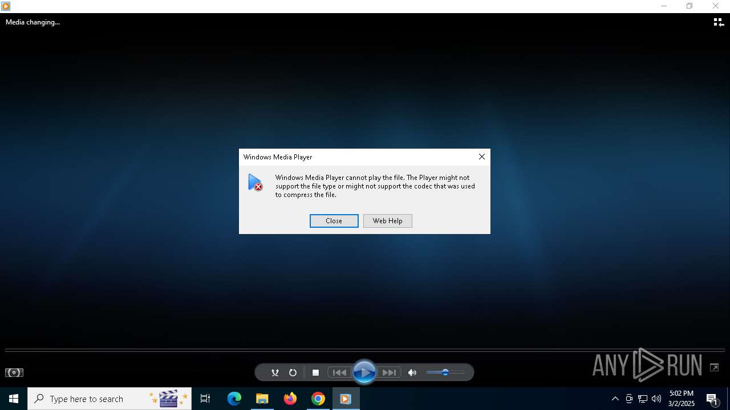View full screen icon

click(714, 367)
